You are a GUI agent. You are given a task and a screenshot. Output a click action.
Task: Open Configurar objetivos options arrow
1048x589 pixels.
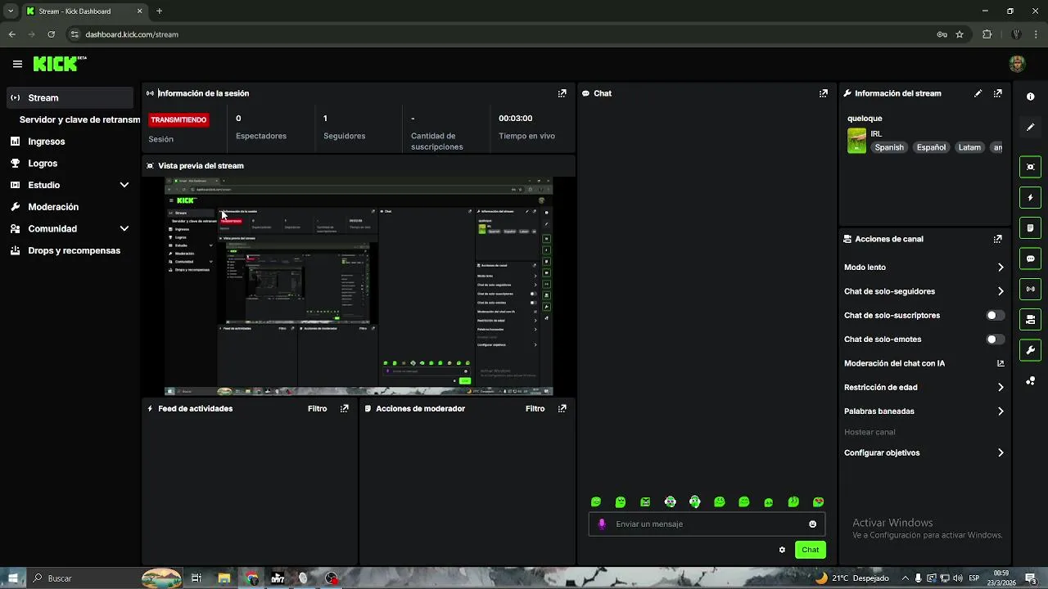[1001, 452]
